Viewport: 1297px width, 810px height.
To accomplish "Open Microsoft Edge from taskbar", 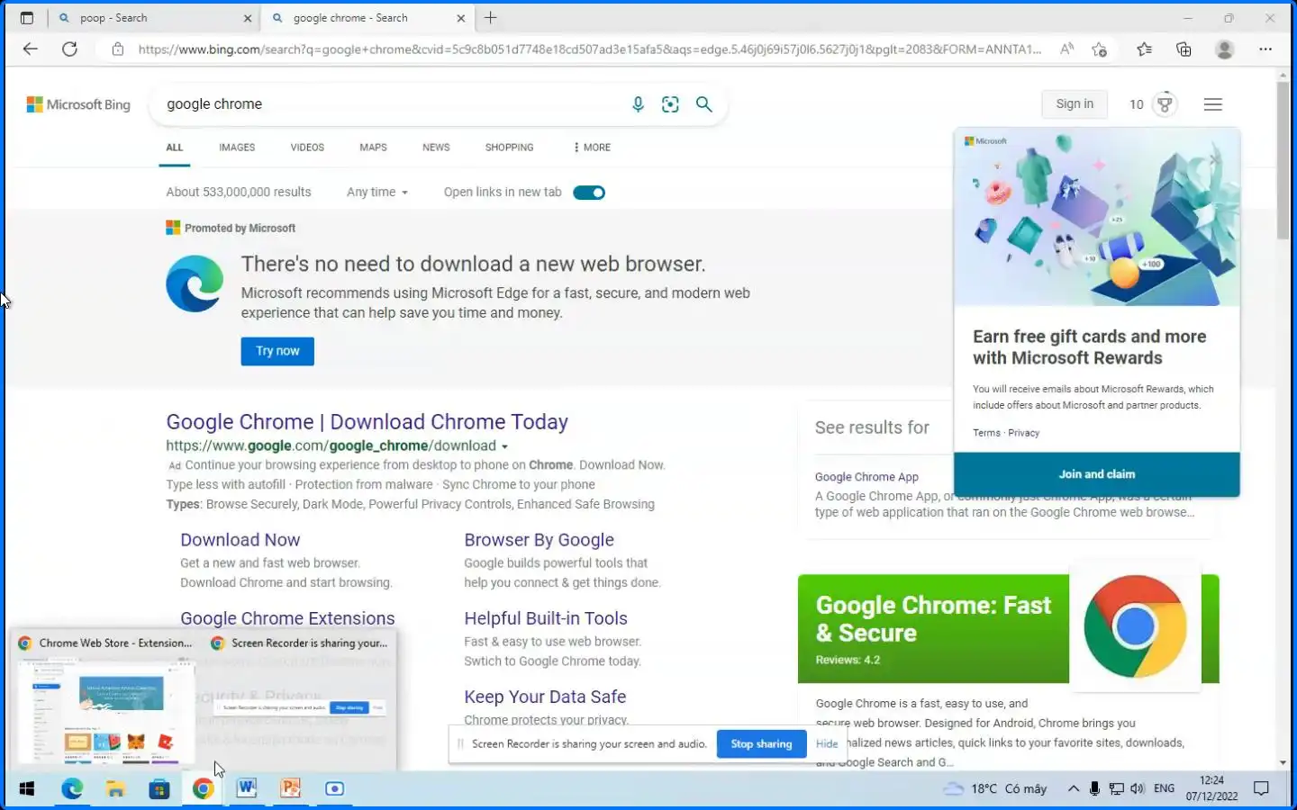I will [72, 788].
